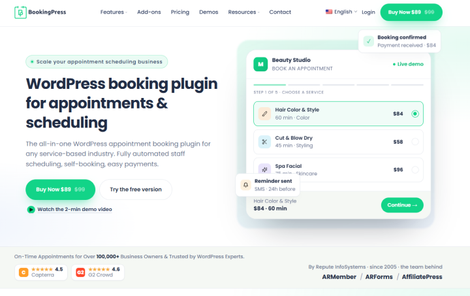
Task: Click the BookingPress brand name text
Action: pos(47,12)
